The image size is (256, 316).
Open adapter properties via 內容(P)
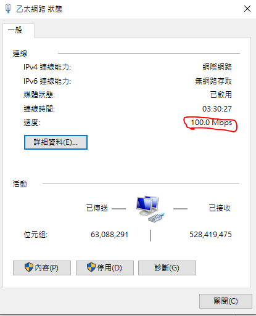pos(42,268)
